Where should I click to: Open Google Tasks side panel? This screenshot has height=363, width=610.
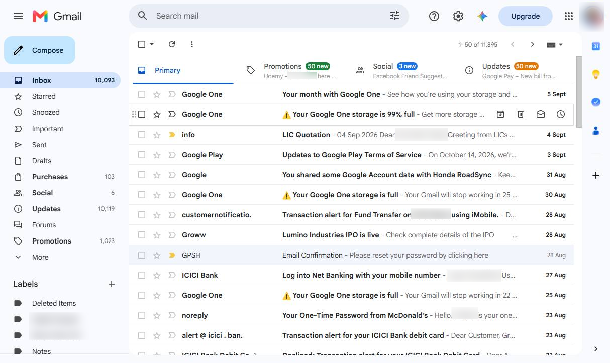(596, 102)
